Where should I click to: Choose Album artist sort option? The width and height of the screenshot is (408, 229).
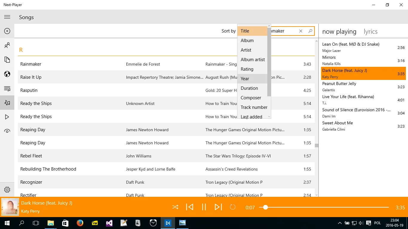(x=252, y=60)
